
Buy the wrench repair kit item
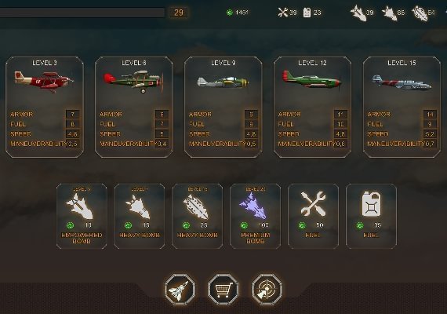[x=314, y=217]
